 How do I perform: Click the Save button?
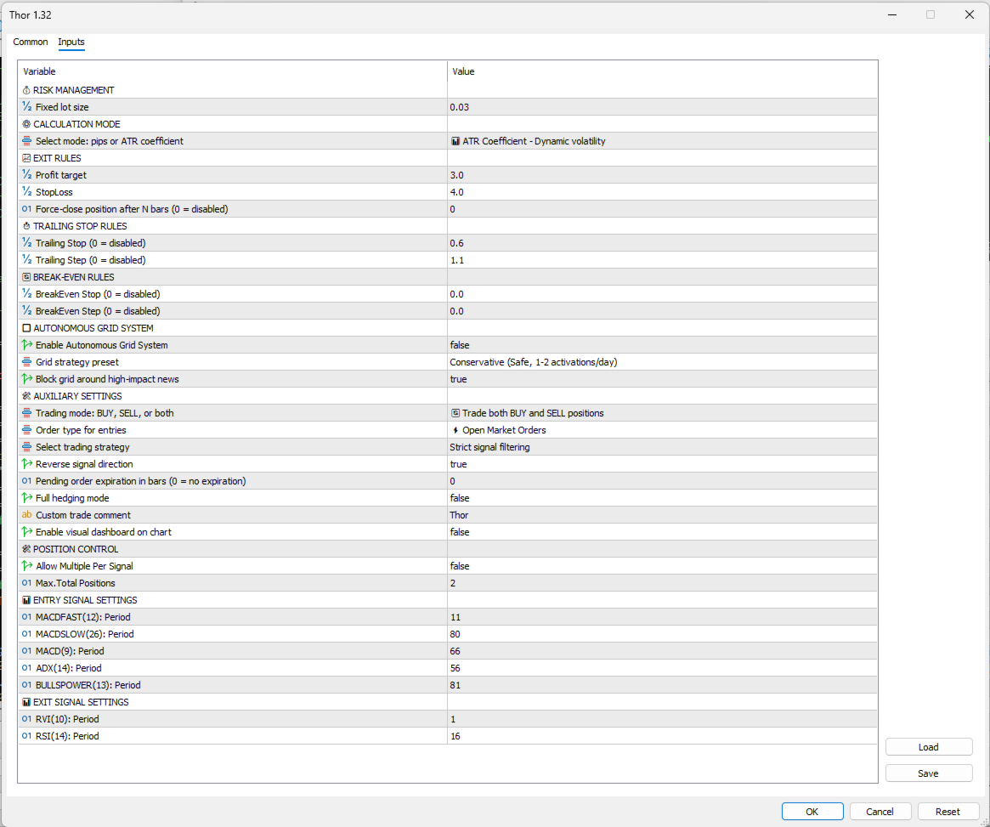(928, 773)
